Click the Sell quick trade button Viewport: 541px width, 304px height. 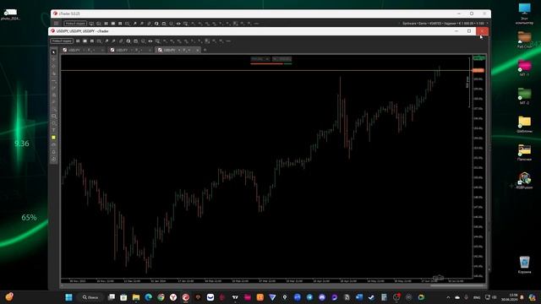click(260, 59)
